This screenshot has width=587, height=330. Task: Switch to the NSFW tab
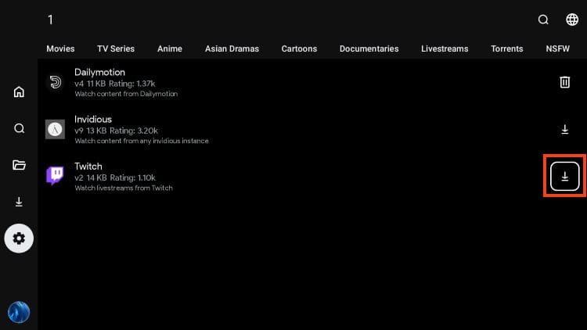[x=557, y=48]
